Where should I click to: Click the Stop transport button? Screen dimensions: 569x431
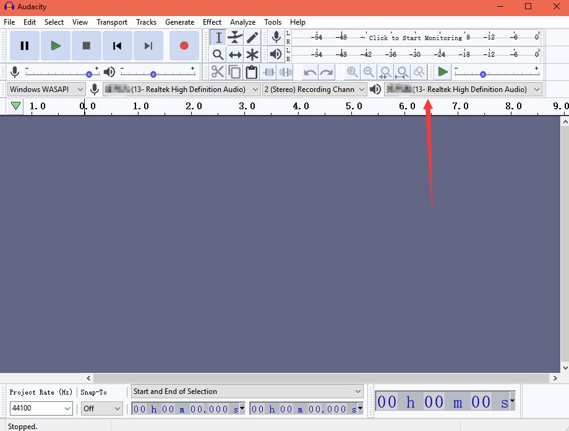[87, 46]
